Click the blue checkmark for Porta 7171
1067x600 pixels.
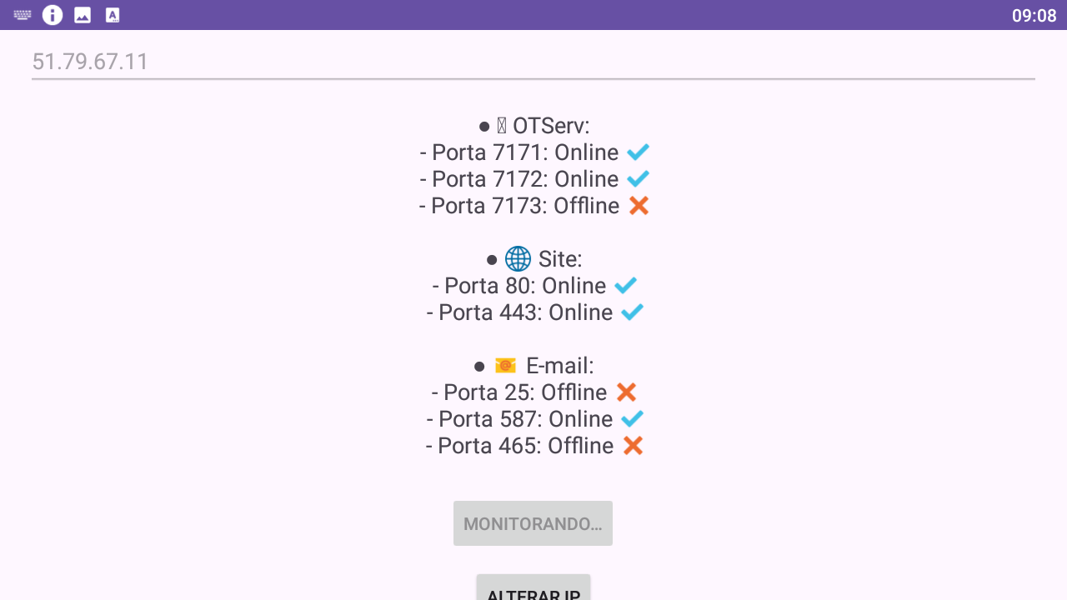639,152
